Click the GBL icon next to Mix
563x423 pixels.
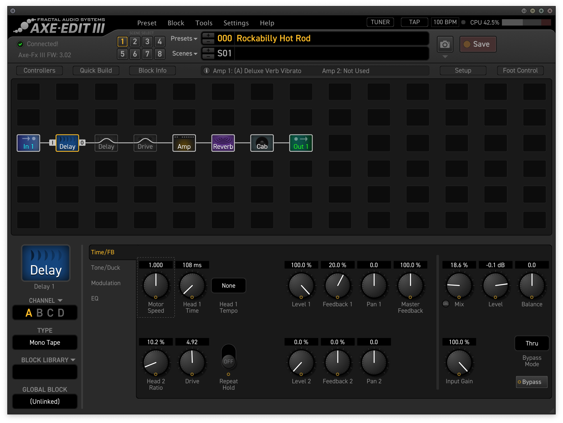(x=446, y=304)
